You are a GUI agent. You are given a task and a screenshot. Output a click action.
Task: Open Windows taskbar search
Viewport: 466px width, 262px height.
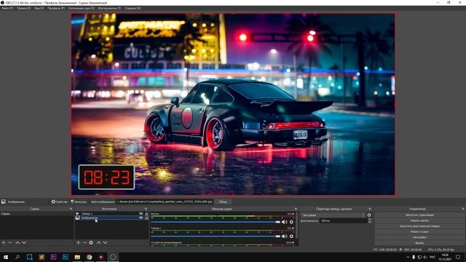point(17,257)
